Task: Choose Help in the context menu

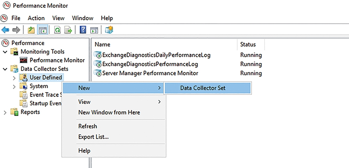Action: pos(113,151)
